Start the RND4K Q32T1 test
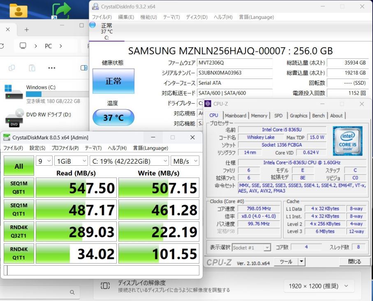373x301 pixels. tap(19, 231)
